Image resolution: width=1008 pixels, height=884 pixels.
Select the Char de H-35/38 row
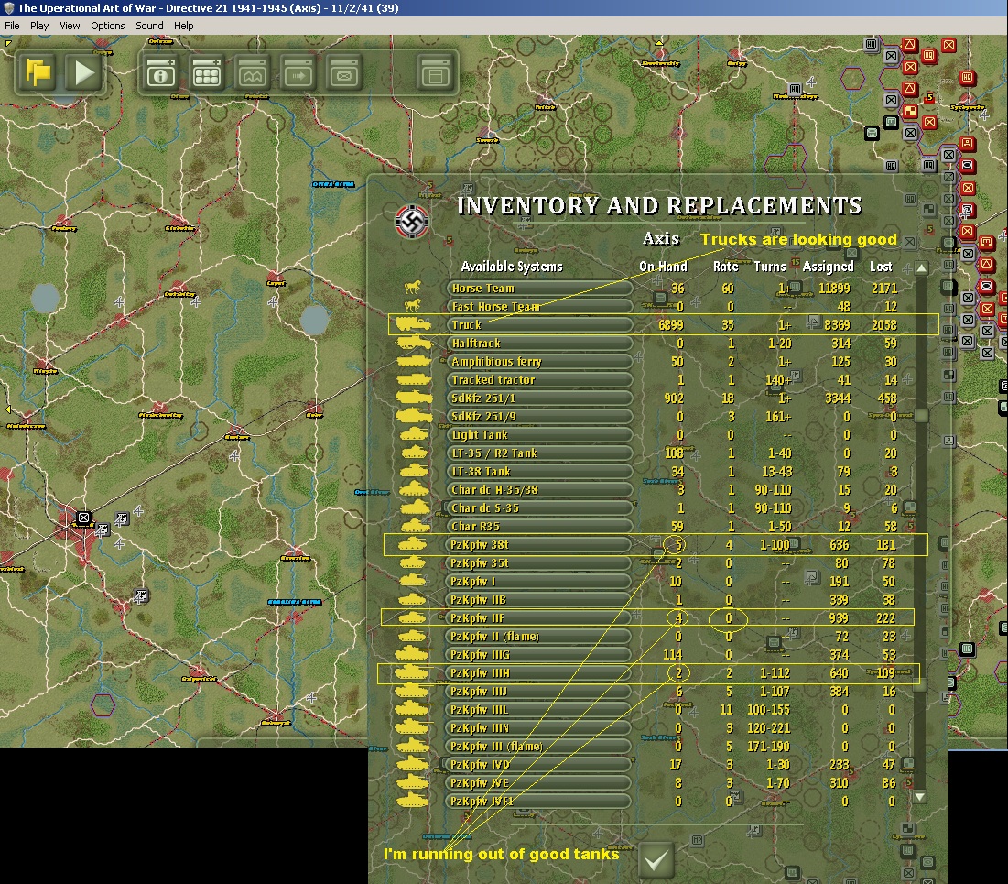(538, 489)
